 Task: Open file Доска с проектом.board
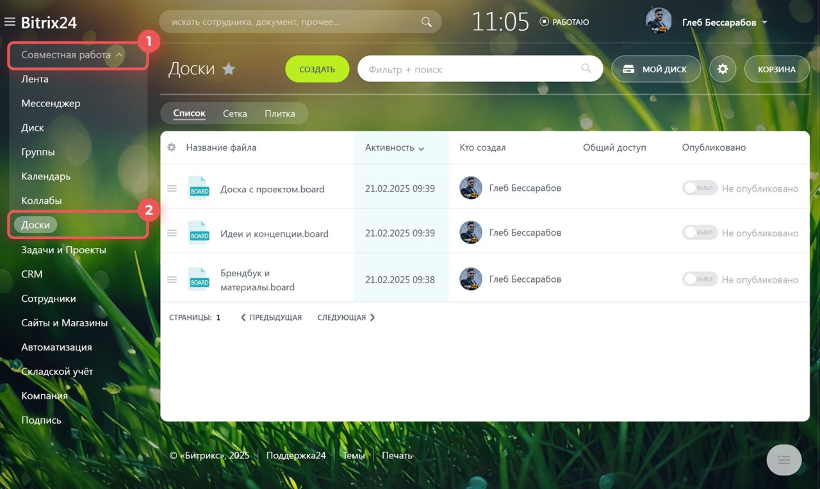point(272,189)
